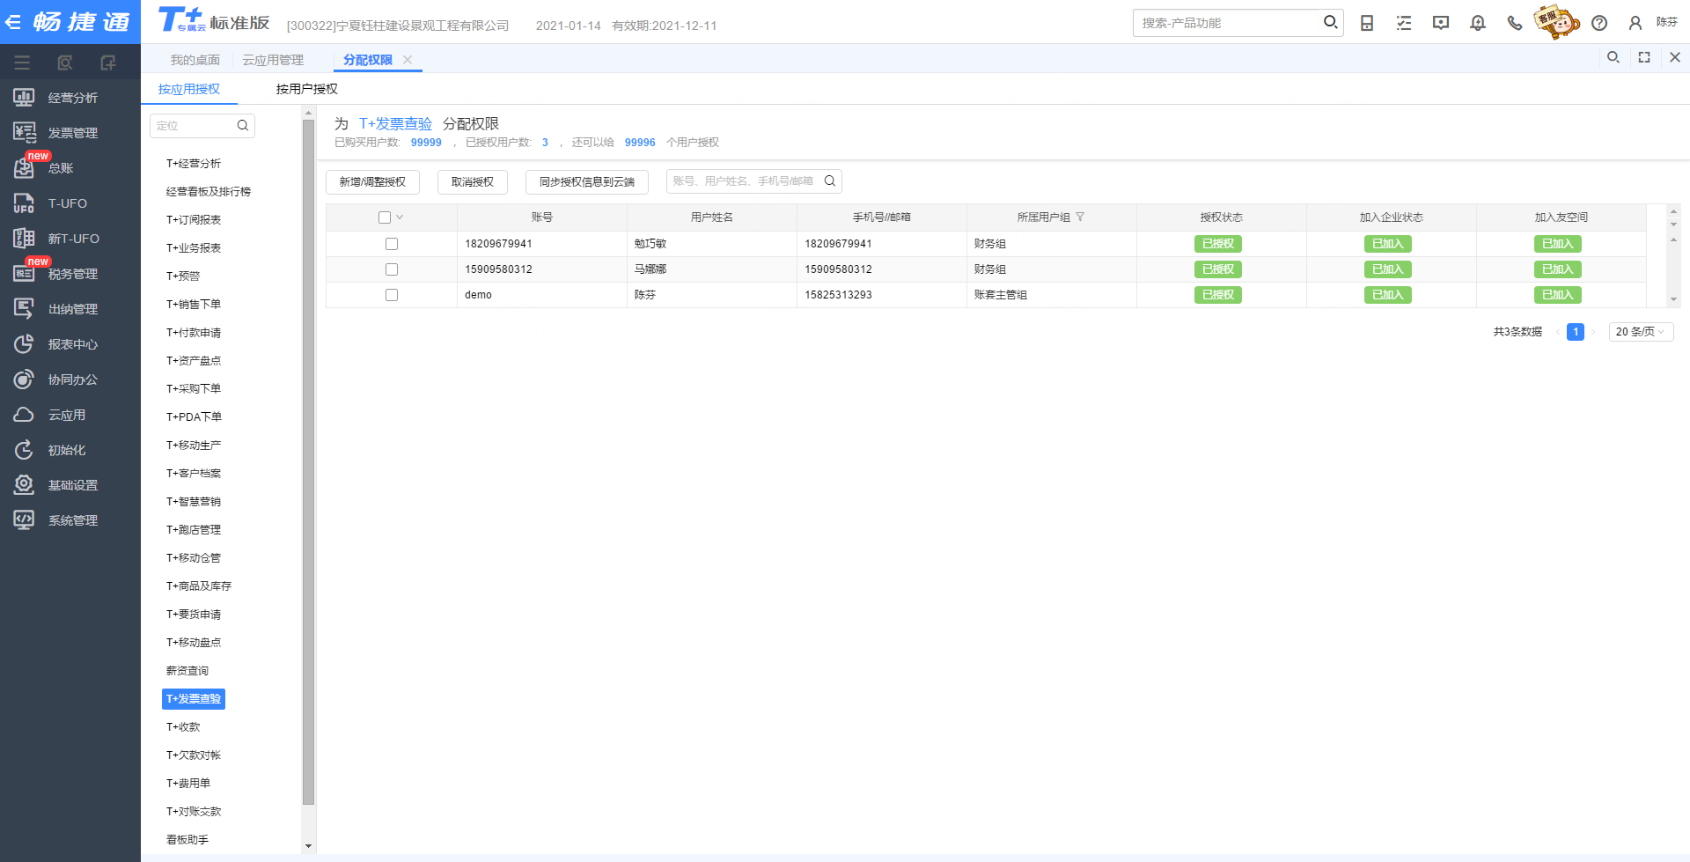Click the sidebar new-window icon
The width and height of the screenshot is (1690, 862).
[107, 63]
